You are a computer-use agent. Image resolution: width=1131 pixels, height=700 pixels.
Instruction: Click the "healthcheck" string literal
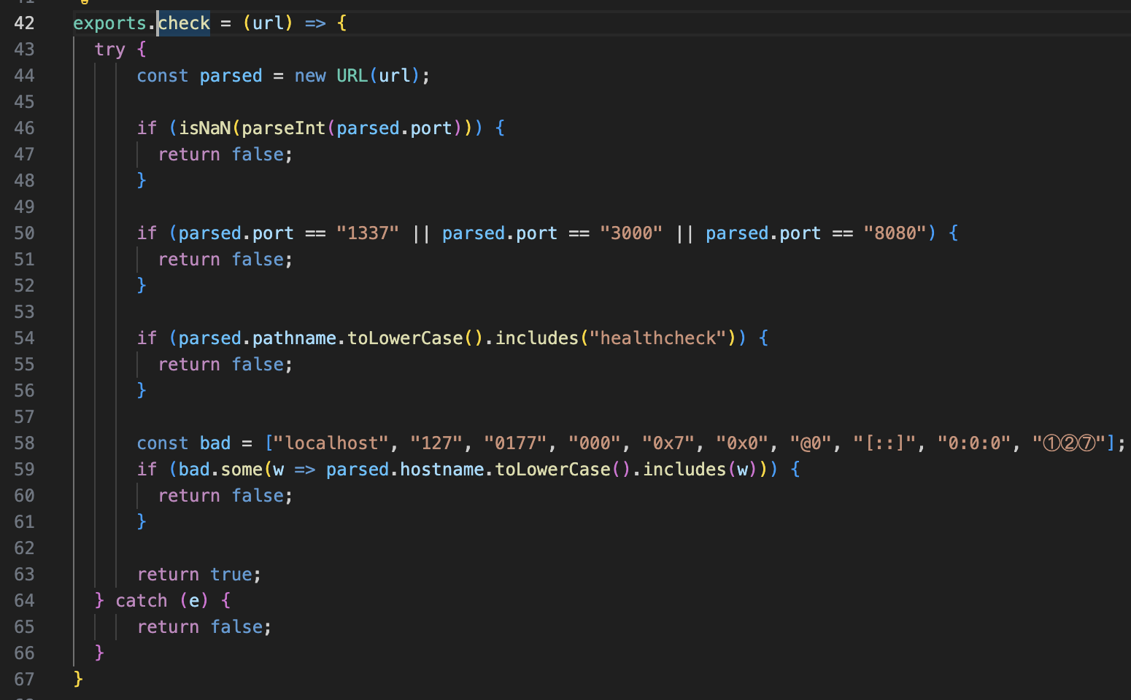pyautogui.click(x=657, y=338)
